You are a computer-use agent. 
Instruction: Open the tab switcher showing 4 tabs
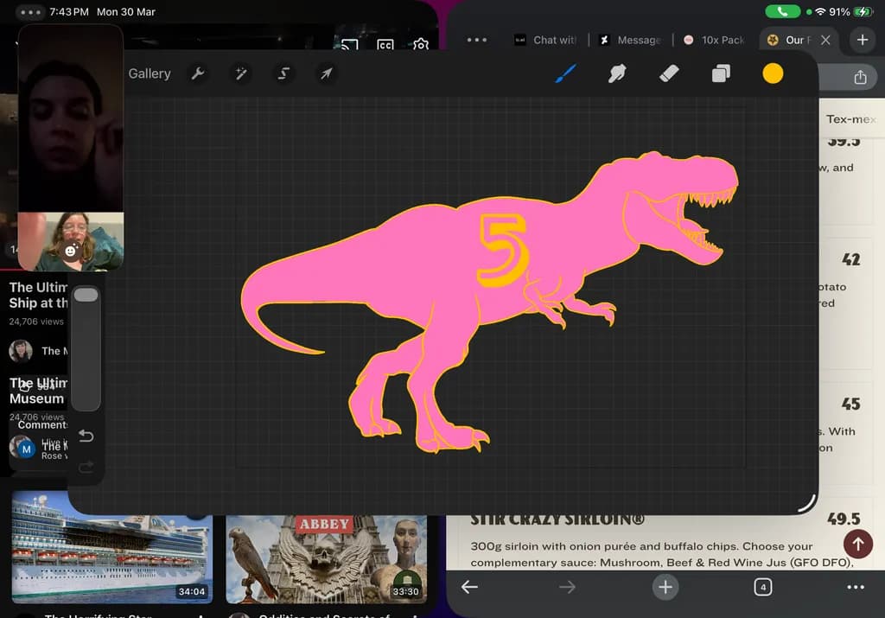point(763,587)
